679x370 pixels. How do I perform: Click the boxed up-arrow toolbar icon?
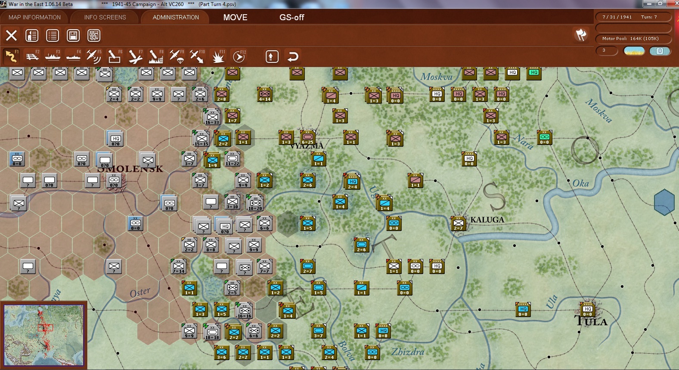(x=272, y=56)
